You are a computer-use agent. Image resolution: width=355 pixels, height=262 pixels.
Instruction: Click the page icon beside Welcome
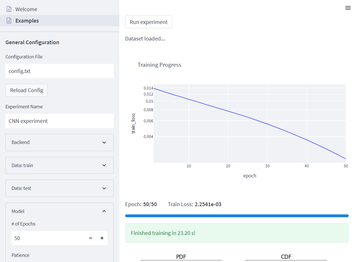click(8, 9)
